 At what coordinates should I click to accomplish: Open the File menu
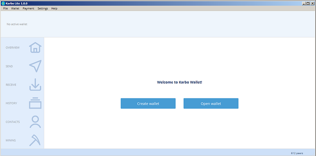[6, 8]
